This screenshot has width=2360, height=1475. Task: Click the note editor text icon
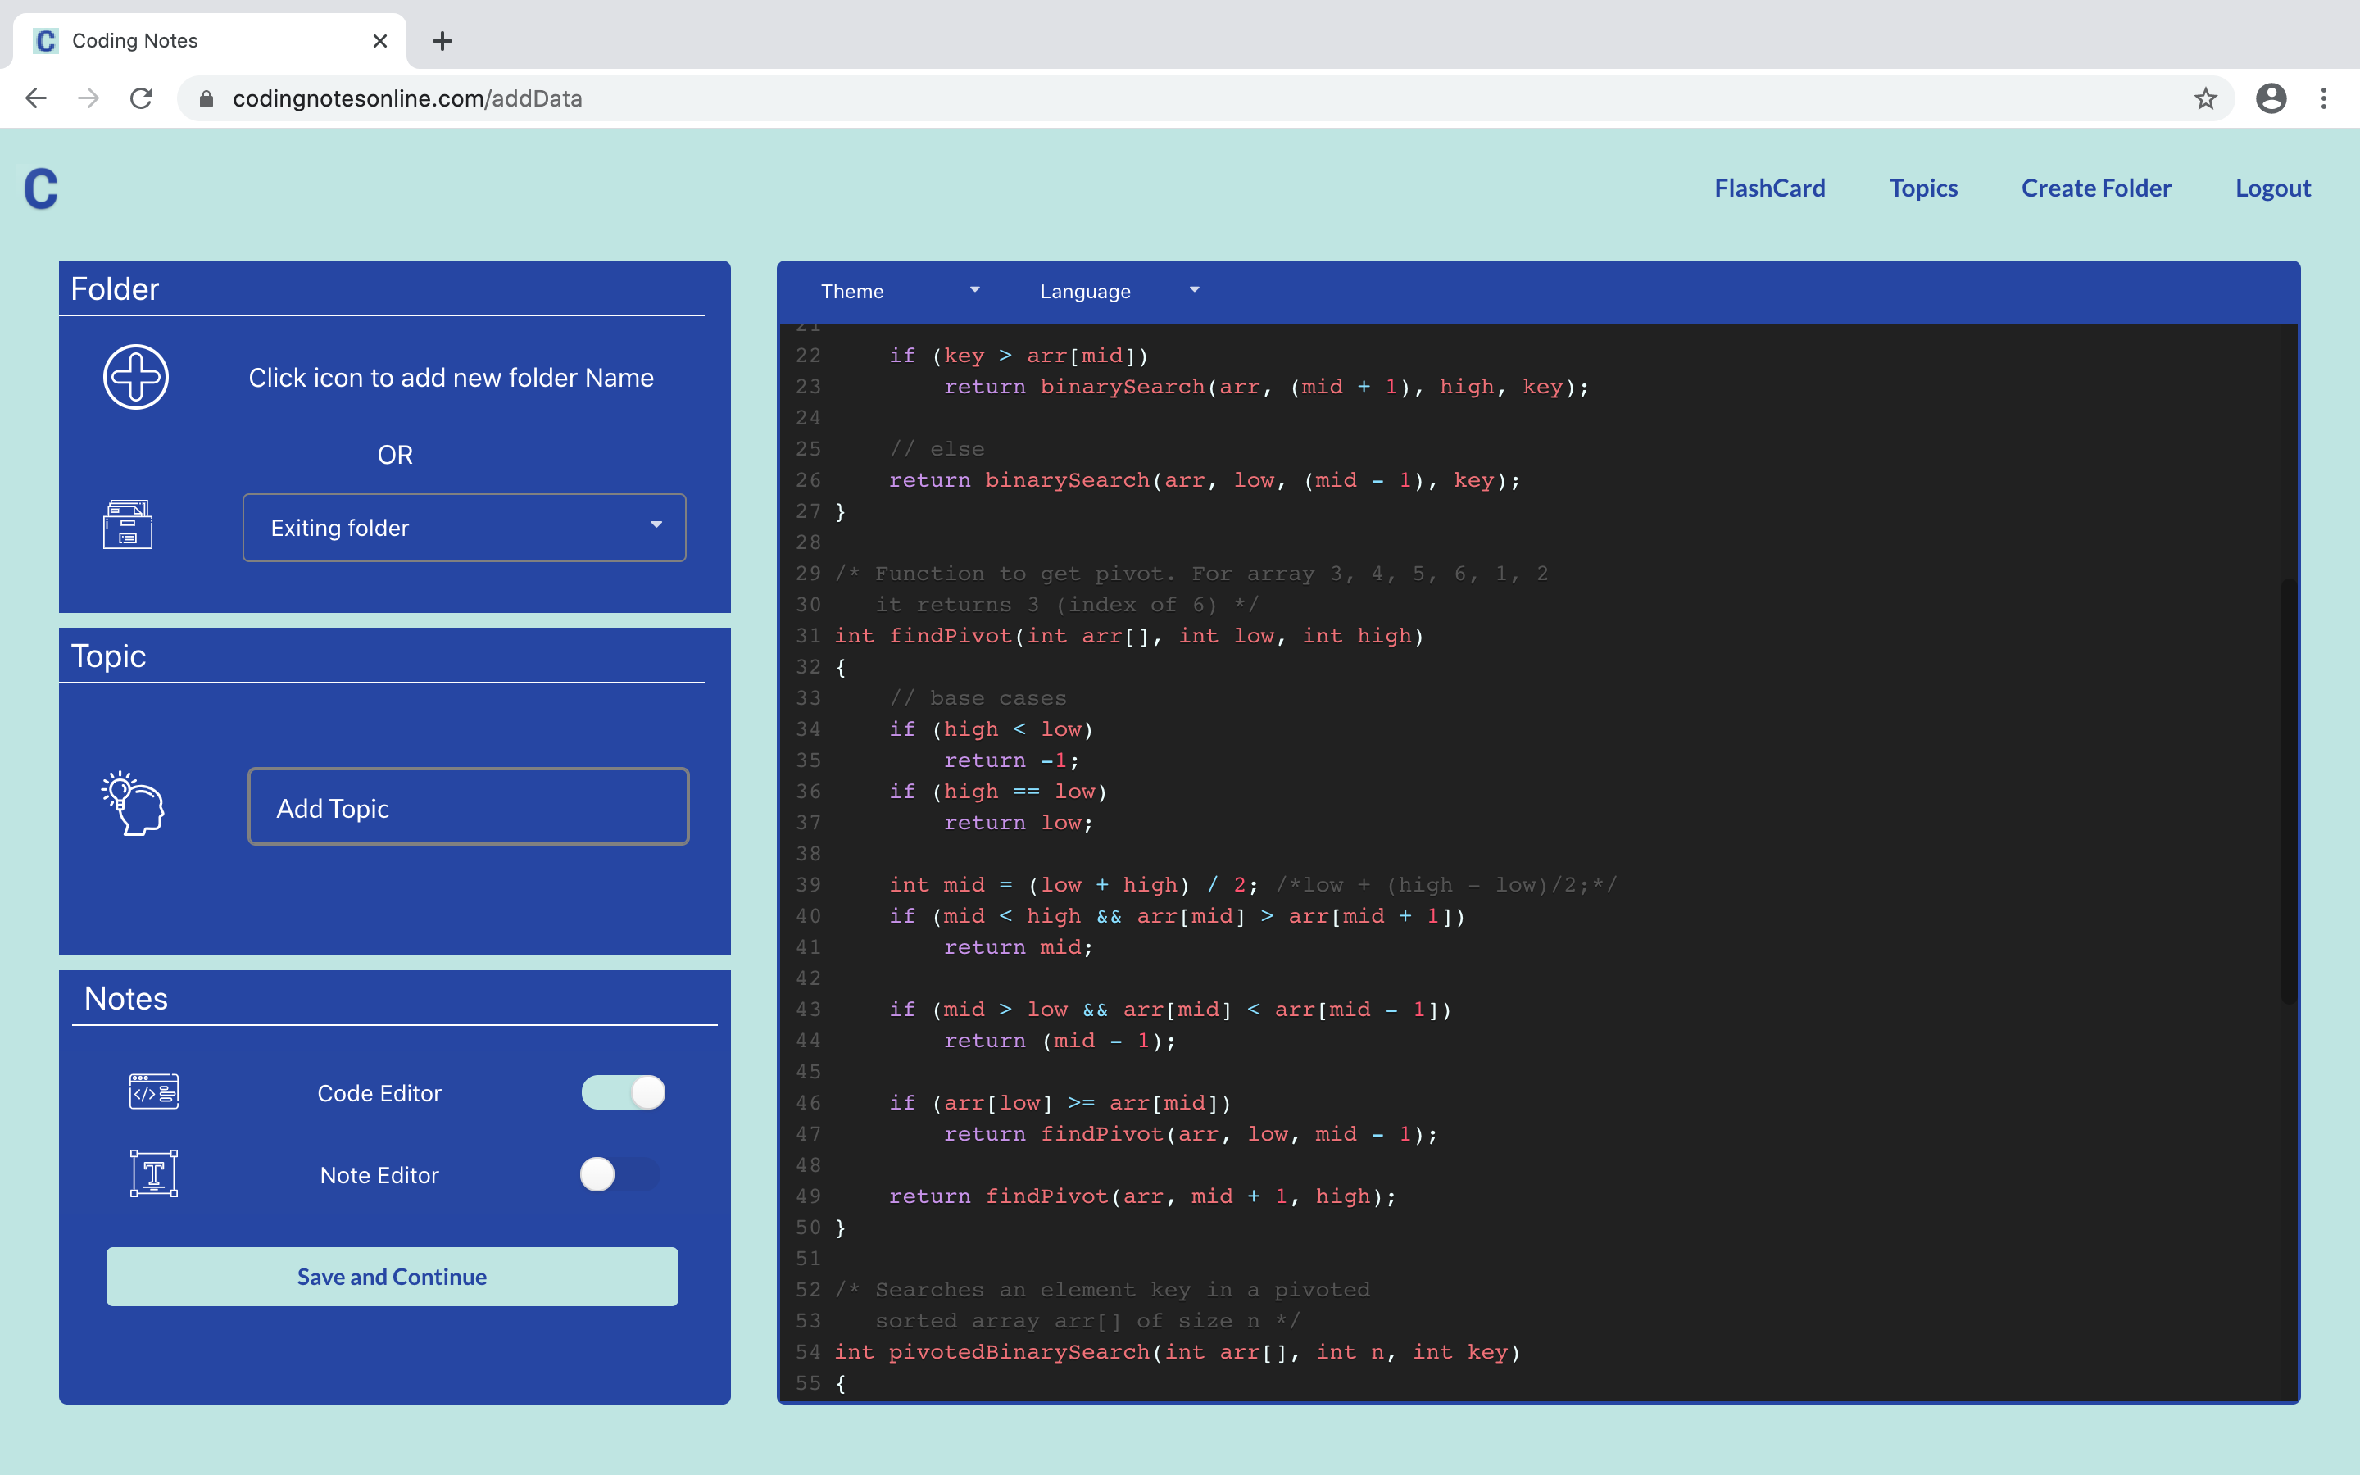[x=153, y=1173]
